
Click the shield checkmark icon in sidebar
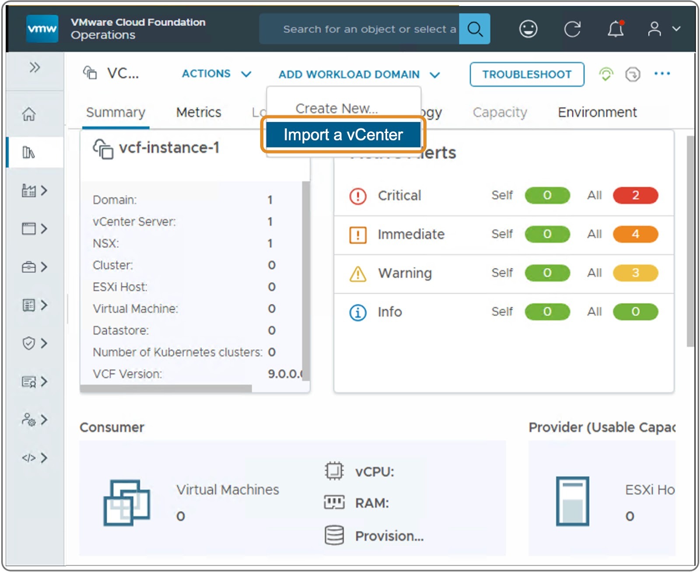[29, 343]
